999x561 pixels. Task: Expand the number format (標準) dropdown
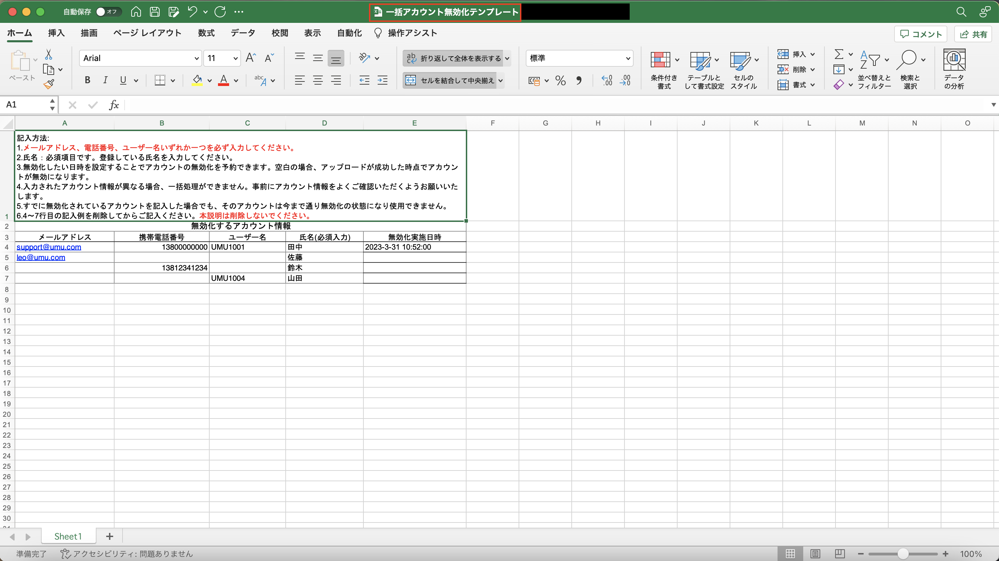pos(628,58)
